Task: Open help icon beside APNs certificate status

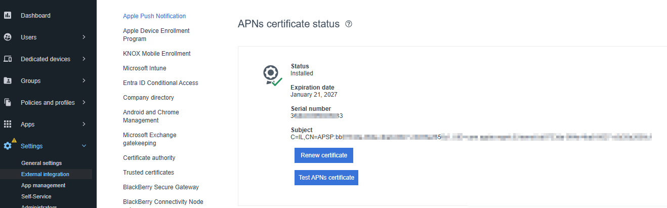Action: [x=348, y=24]
